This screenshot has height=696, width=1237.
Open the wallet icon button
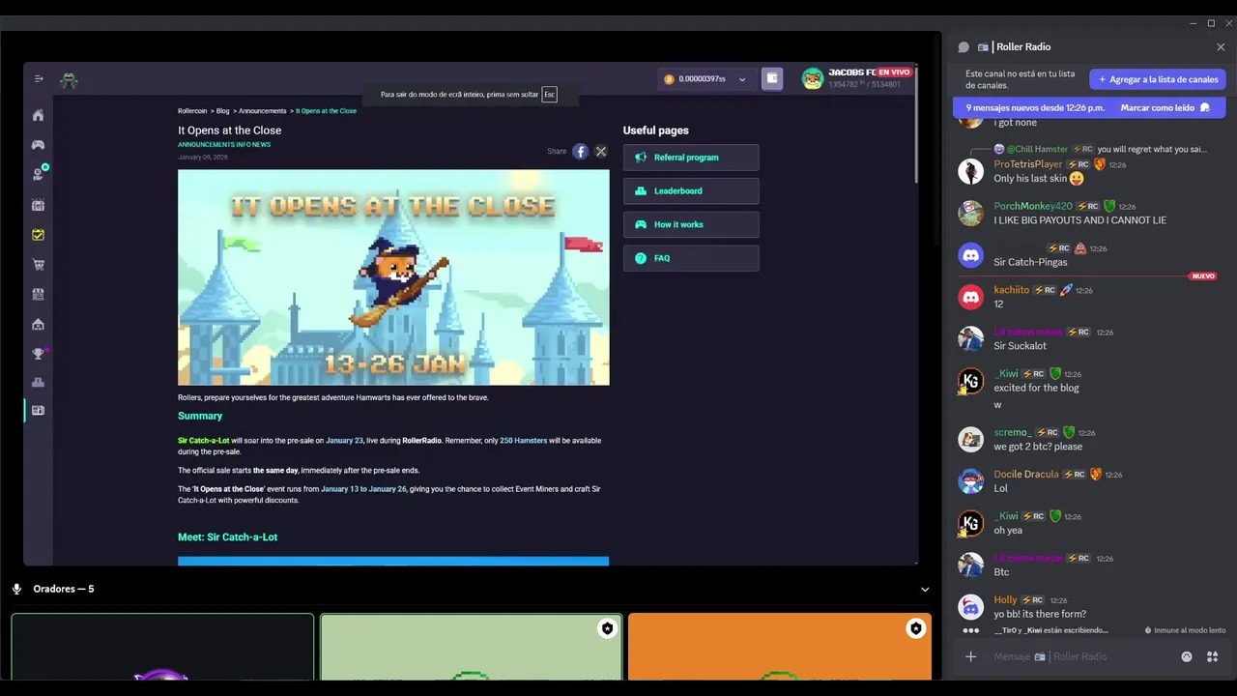(772, 78)
